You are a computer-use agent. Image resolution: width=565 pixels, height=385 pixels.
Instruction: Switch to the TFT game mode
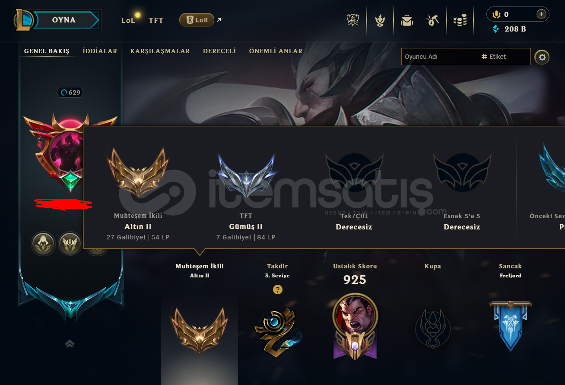click(156, 20)
